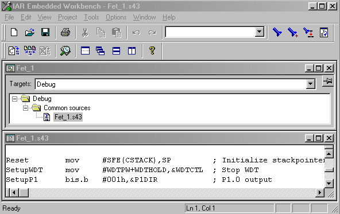Click the Find flashlight icon
The height and width of the screenshot is (214, 340).
point(277,33)
